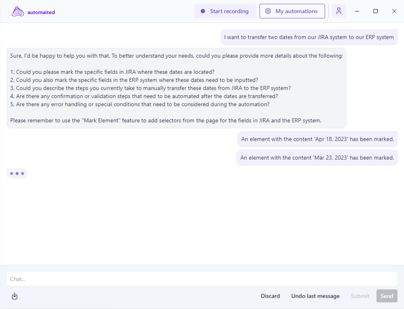Click the hexagon icon in My automations
Viewport: 404px width, 309px height.
pos(268,11)
